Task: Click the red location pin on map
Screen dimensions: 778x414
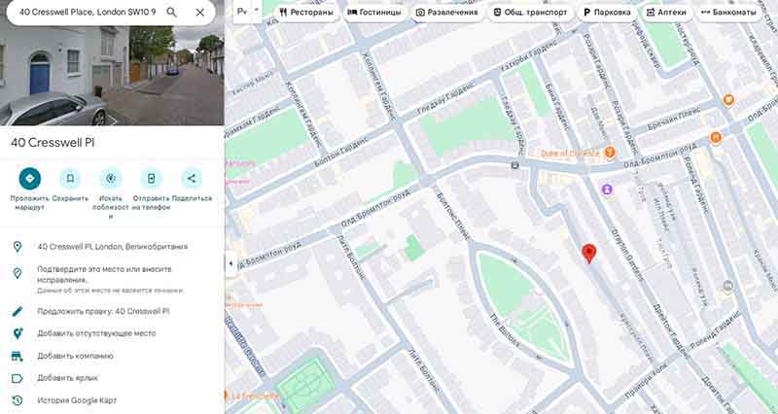Action: coord(589,254)
